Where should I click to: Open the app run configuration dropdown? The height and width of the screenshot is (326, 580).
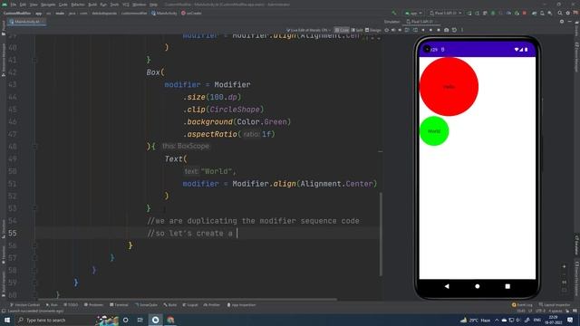pyautogui.click(x=413, y=13)
